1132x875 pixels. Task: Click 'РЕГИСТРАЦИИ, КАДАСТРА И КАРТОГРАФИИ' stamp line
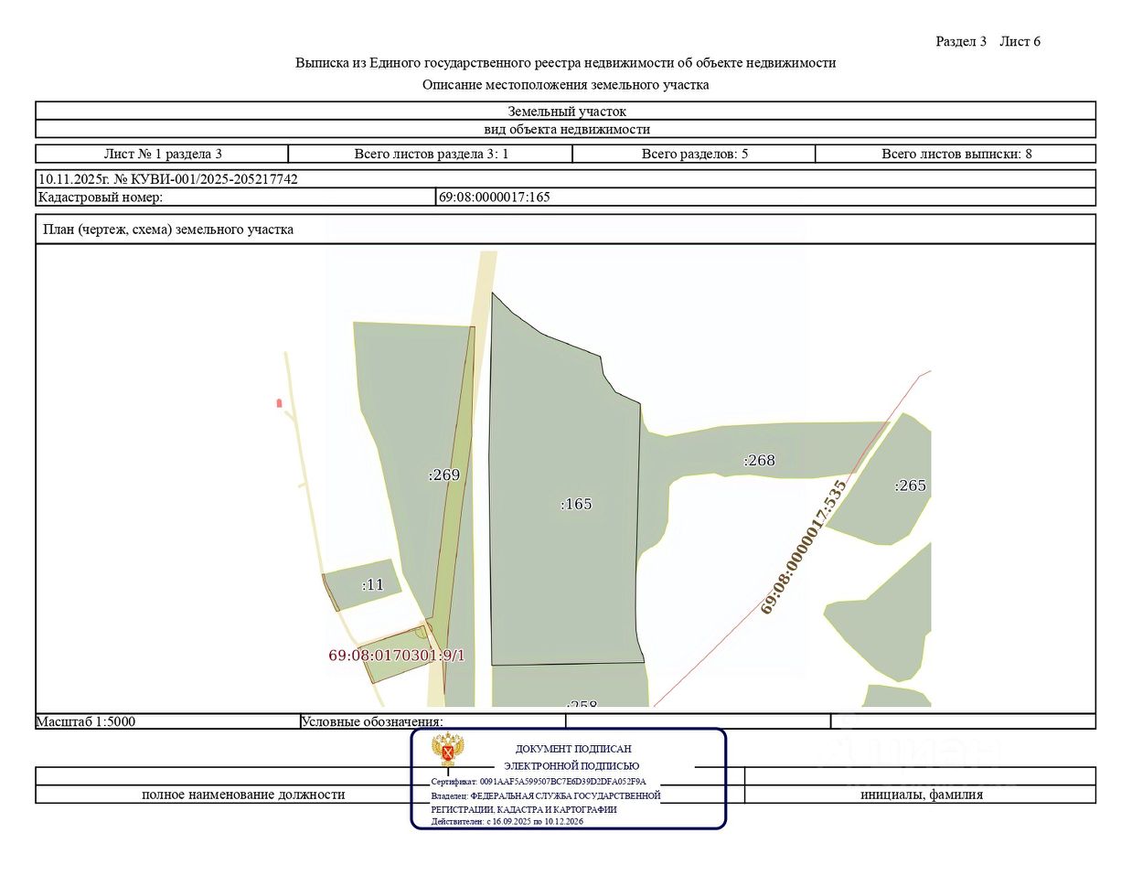click(524, 809)
